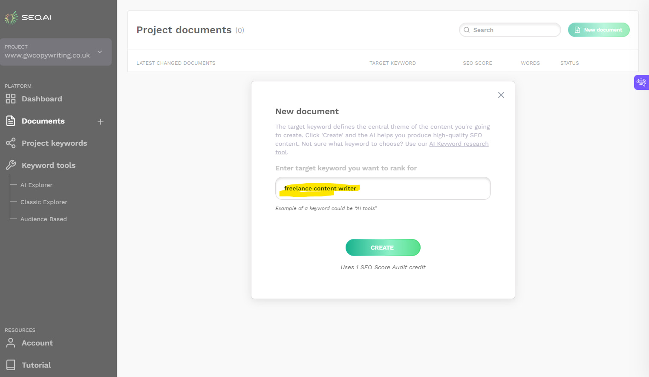Click the Keyword tools wrench icon
This screenshot has height=377, width=649.
click(11, 165)
